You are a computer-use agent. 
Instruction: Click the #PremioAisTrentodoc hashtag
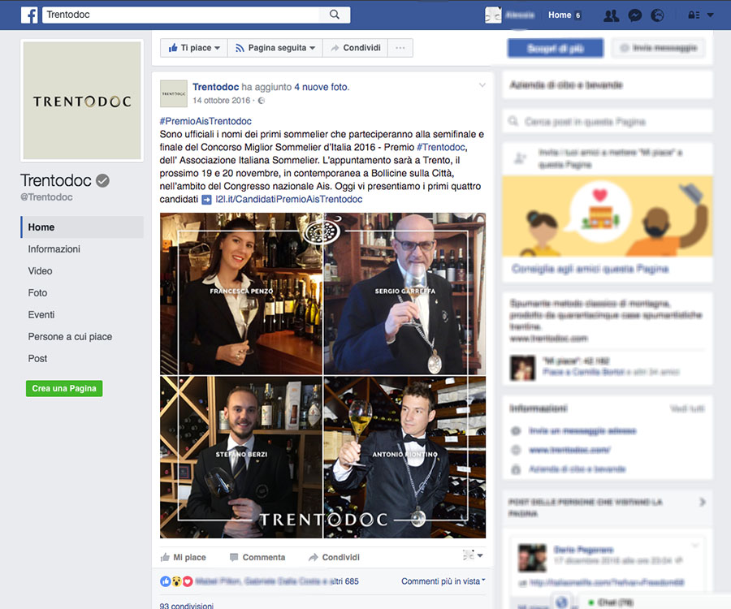(205, 121)
